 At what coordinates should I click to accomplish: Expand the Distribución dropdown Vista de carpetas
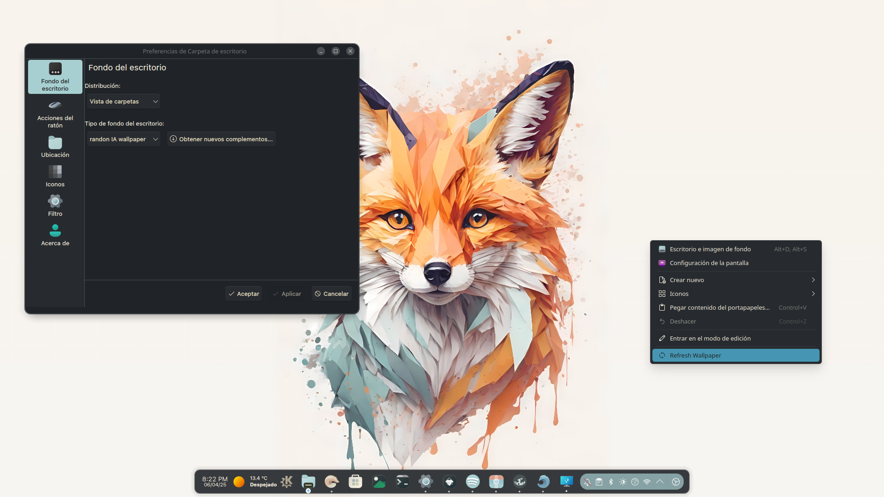pyautogui.click(x=123, y=101)
